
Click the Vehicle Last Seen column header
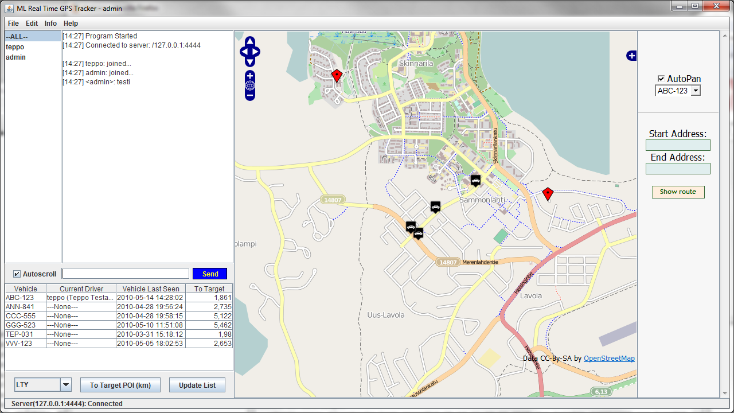point(151,289)
